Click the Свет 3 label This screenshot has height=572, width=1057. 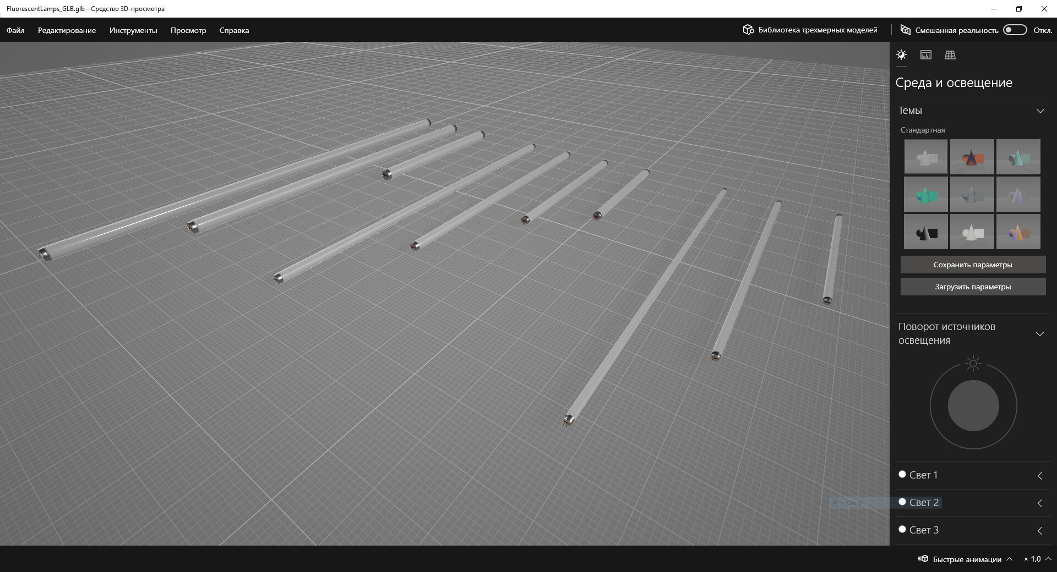point(924,530)
